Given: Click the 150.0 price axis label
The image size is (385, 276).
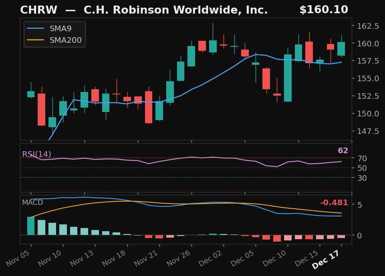Looking at the screenshot, I should pos(368,114).
